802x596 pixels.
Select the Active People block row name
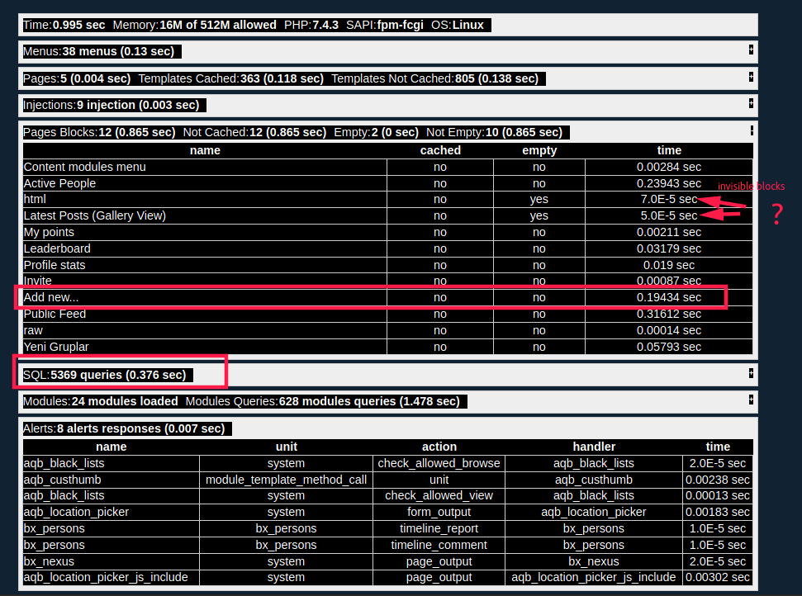point(59,183)
